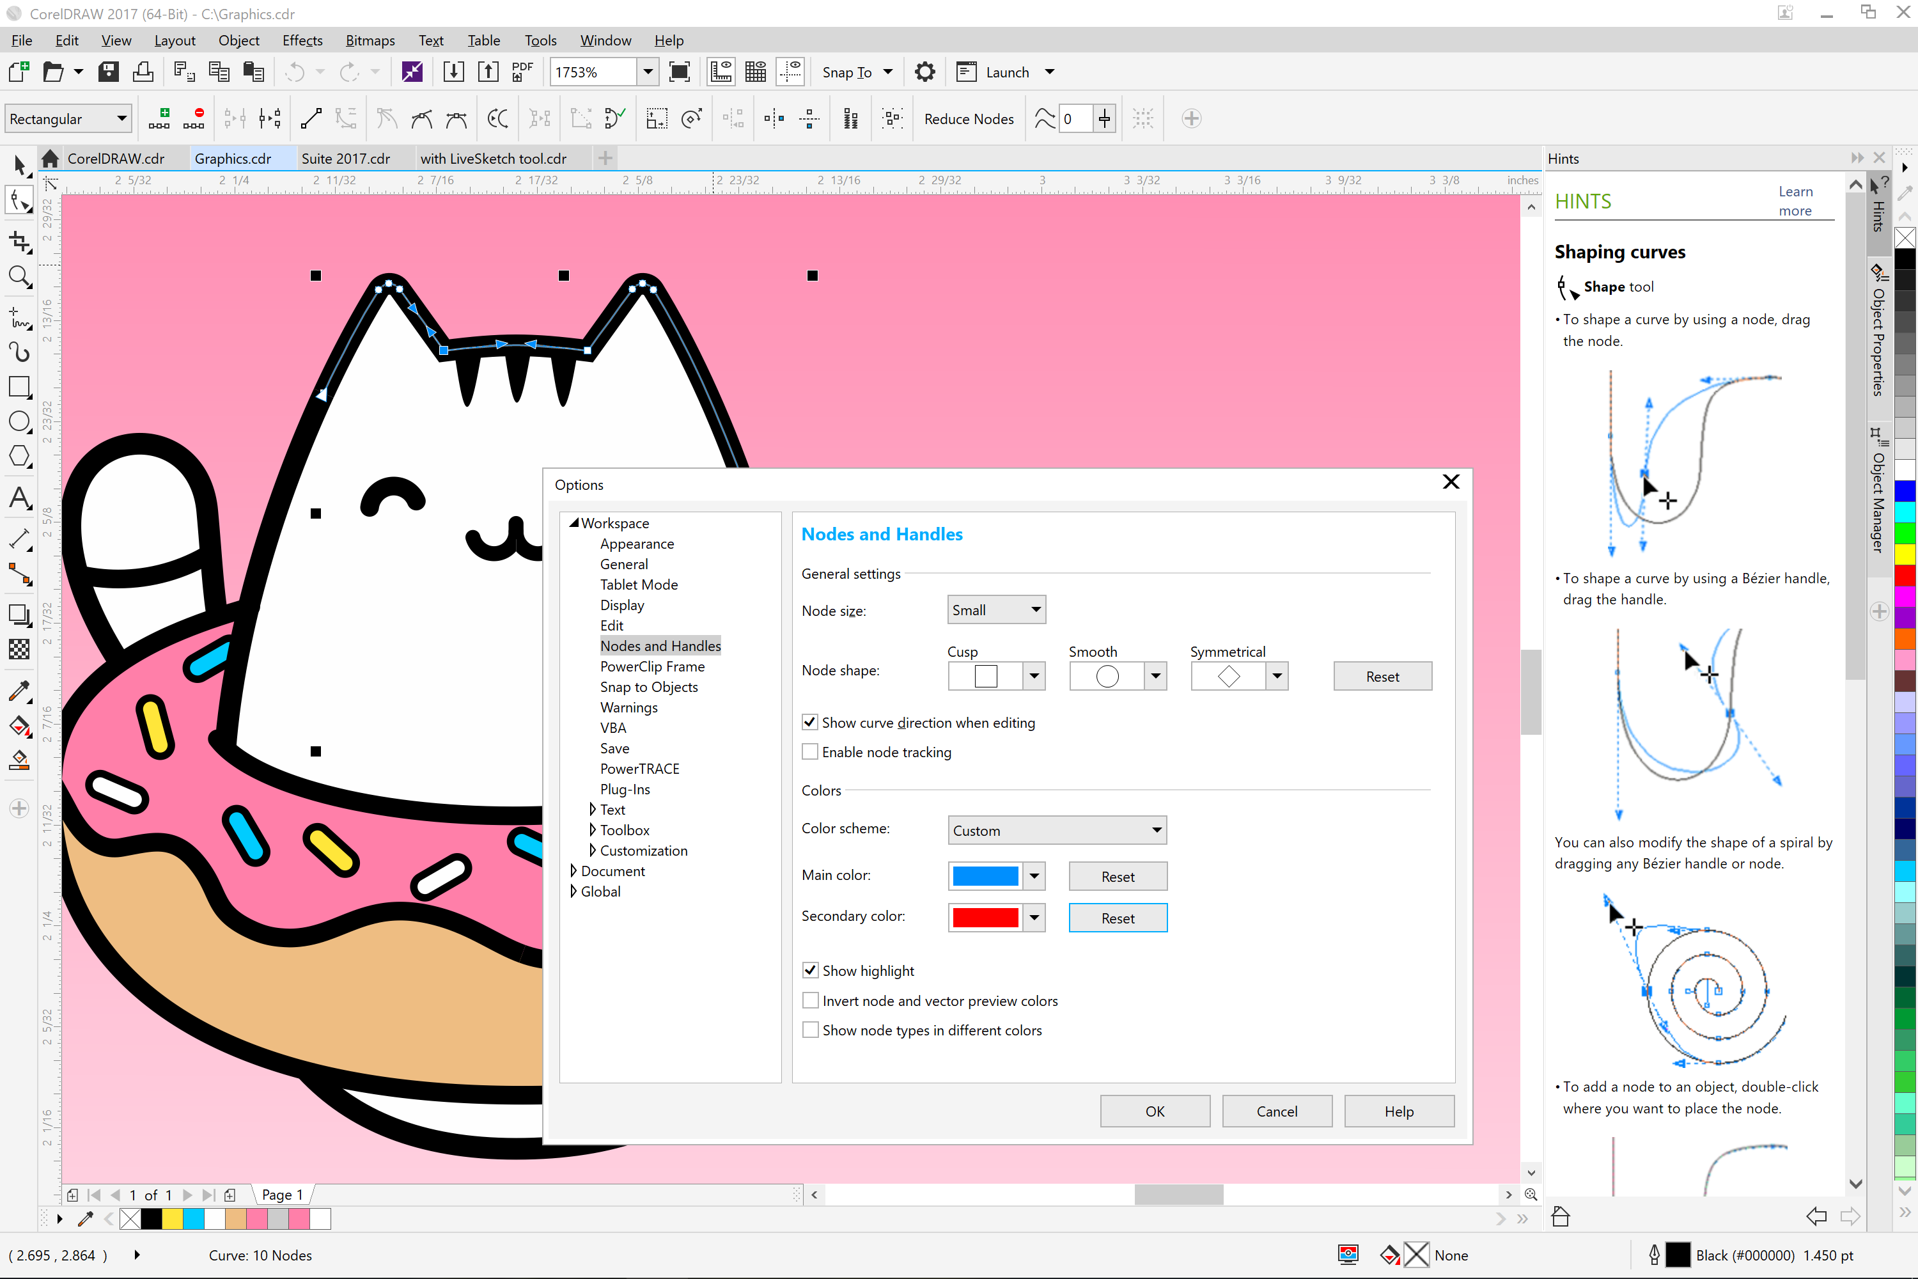Click the Full-screen preview icon
This screenshot has height=1279, width=1918.
click(679, 72)
